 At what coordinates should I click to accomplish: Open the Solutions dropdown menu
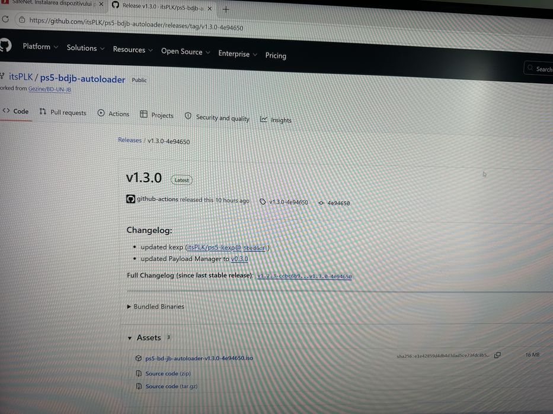[x=85, y=48]
